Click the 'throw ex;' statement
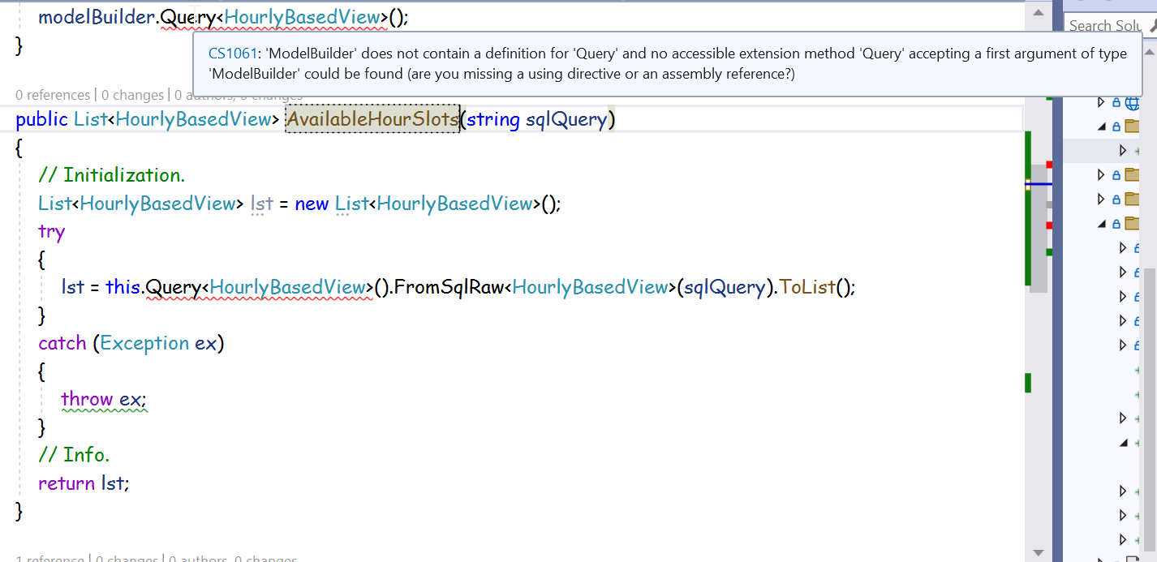The image size is (1157, 562). point(104,399)
